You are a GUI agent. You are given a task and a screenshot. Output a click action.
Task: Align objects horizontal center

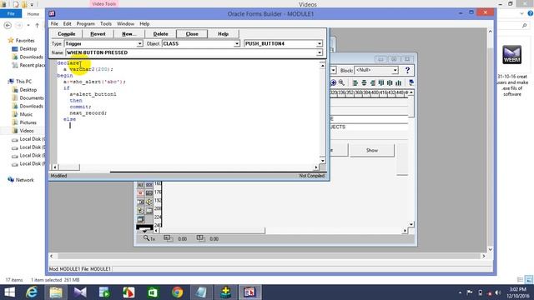[364, 82]
